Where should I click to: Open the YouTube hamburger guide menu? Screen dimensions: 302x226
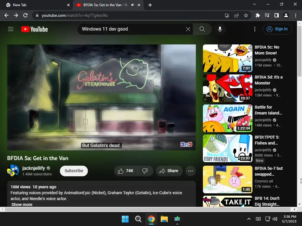point(11,29)
